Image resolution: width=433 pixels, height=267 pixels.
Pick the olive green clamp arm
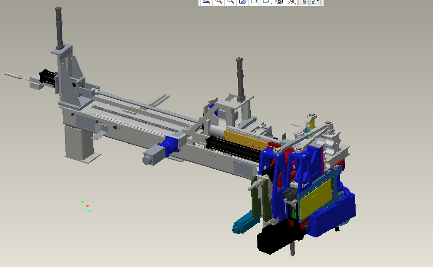pos(261,198)
